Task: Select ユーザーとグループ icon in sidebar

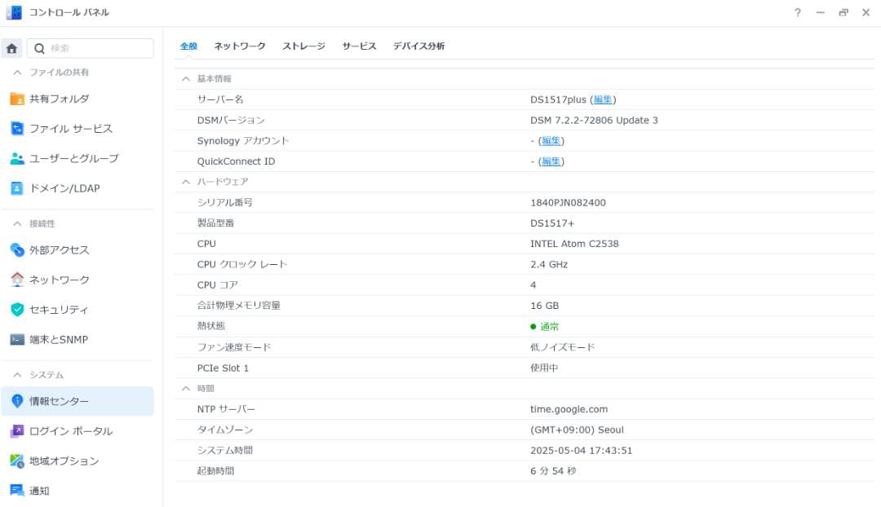Action: 17,158
